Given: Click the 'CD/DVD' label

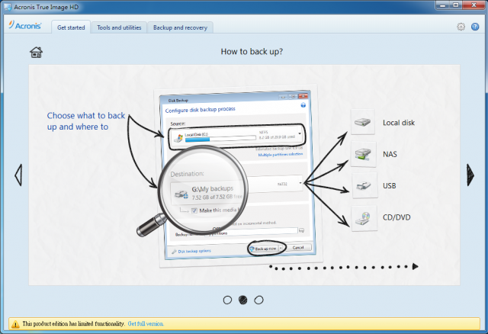Looking at the screenshot, I should click(396, 217).
